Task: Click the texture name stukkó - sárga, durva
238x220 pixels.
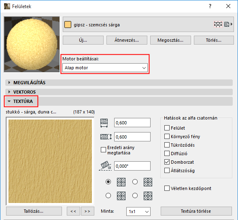Action: [x=31, y=112]
